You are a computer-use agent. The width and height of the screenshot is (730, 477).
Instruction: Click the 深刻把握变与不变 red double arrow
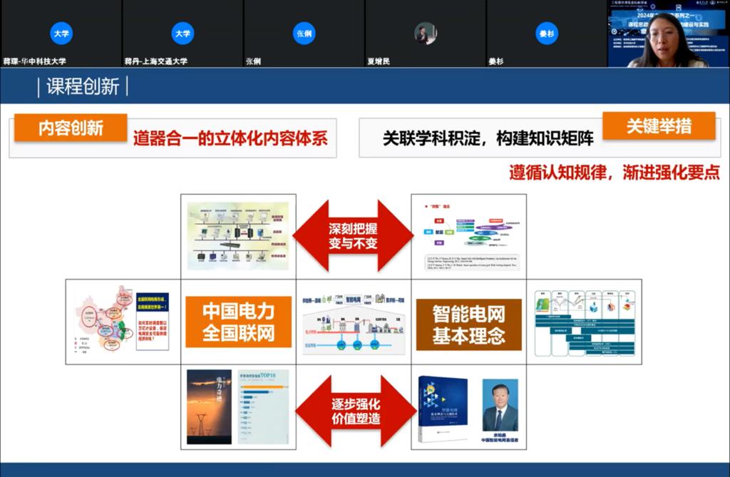tap(354, 235)
